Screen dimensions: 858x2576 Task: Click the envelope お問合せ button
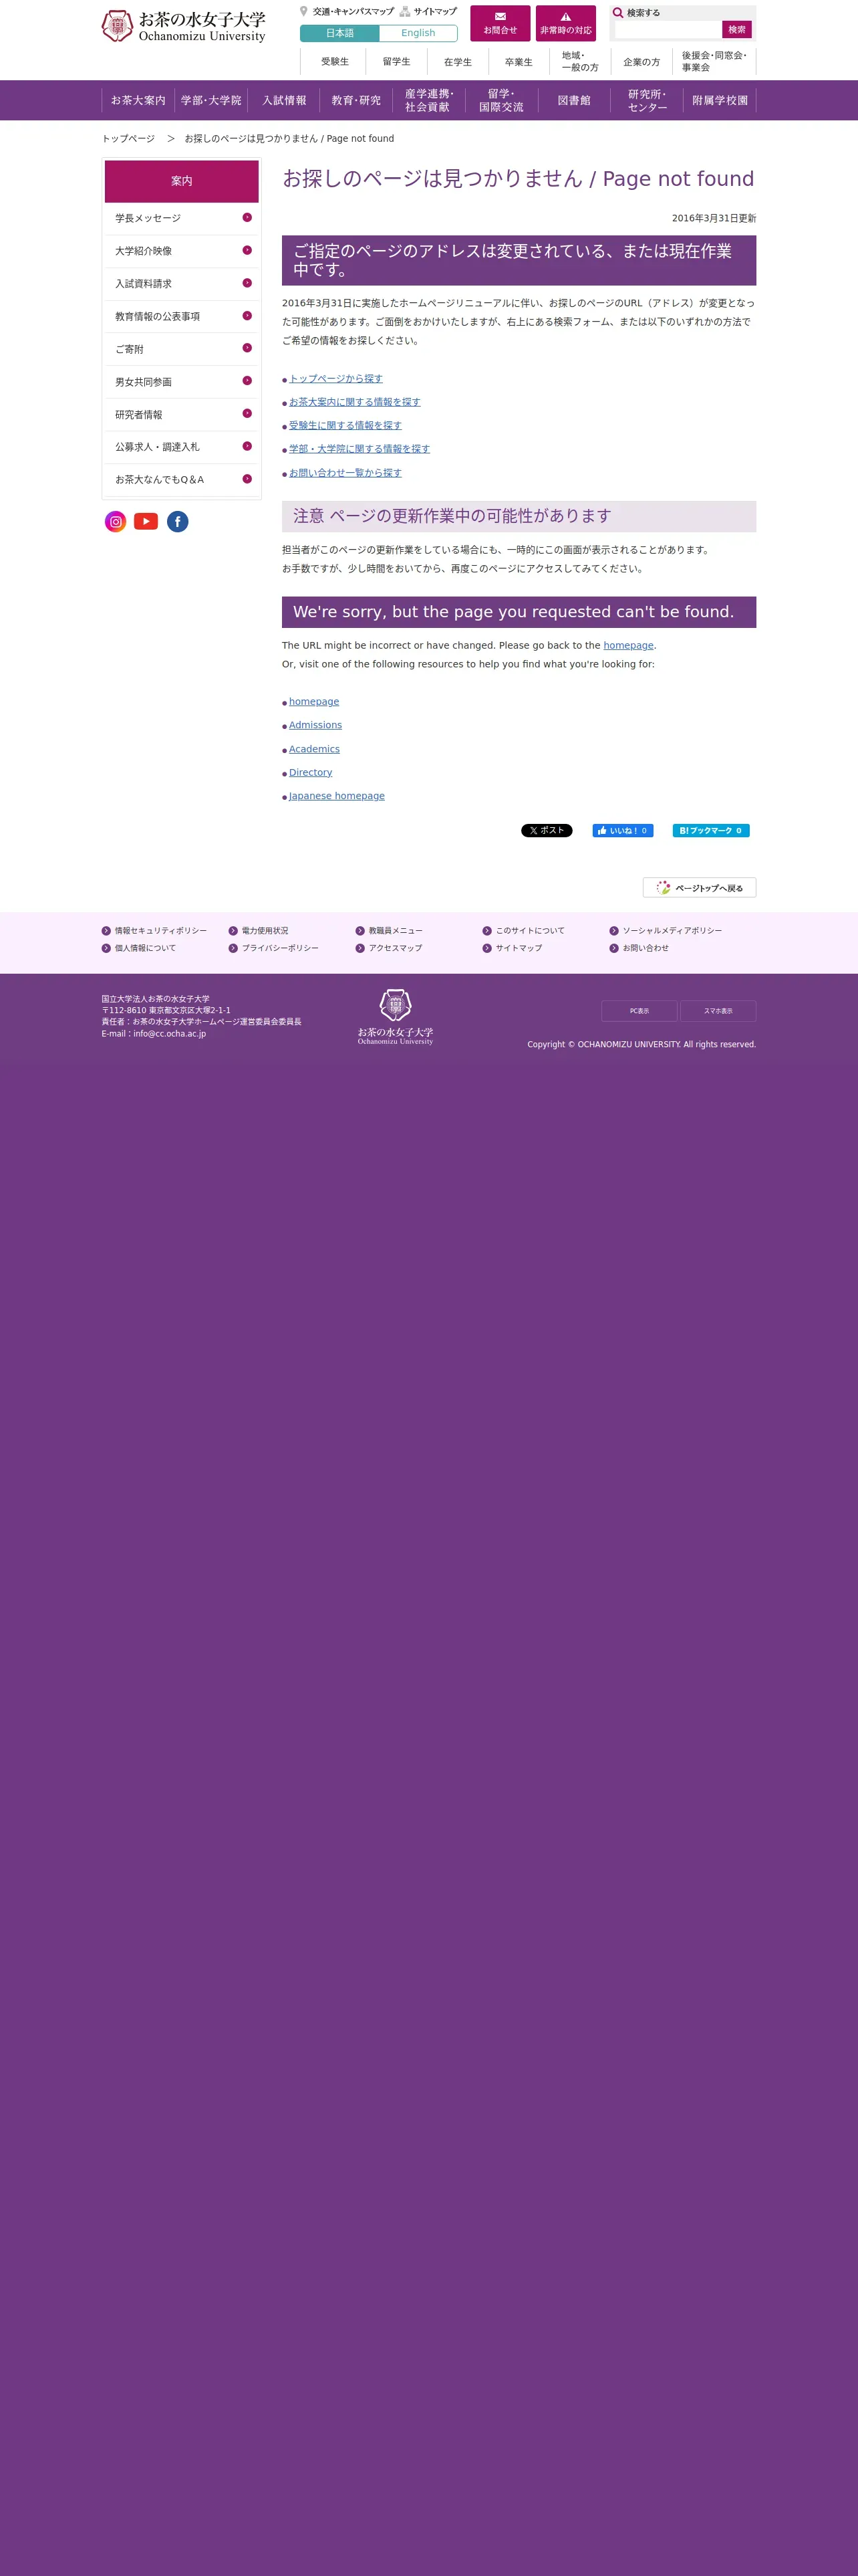[x=500, y=23]
